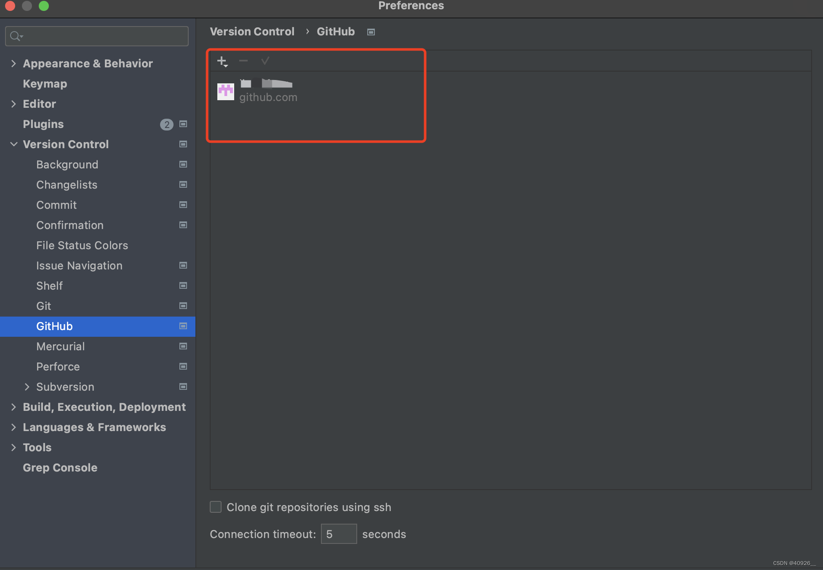Viewport: 823px width, 570px height.
Task: Select the Version Control tree label
Action: tap(66, 144)
